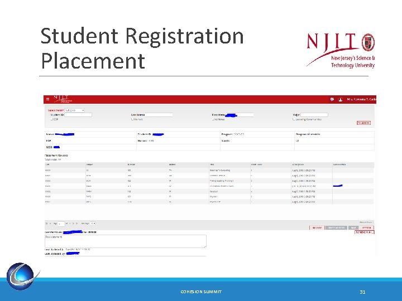Viewport: 402px width, 301px height.
Task: Open the app grid menu icon in red header
Action: (47, 99)
